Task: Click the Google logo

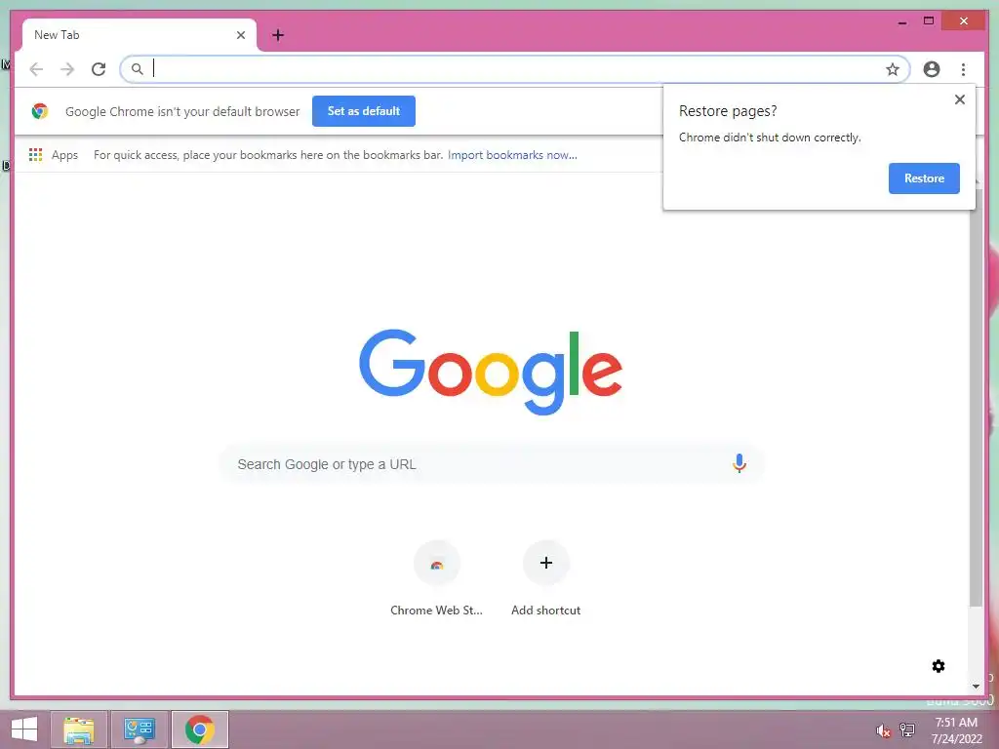Action: click(x=491, y=372)
